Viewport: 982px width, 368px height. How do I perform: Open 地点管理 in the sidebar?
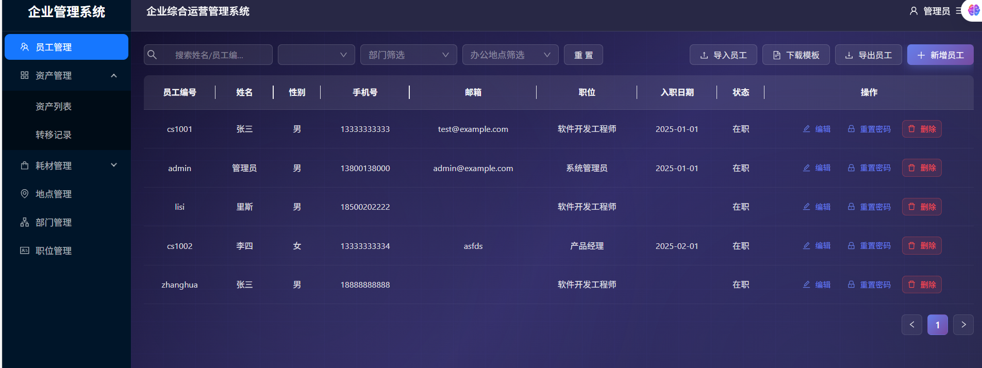[54, 194]
